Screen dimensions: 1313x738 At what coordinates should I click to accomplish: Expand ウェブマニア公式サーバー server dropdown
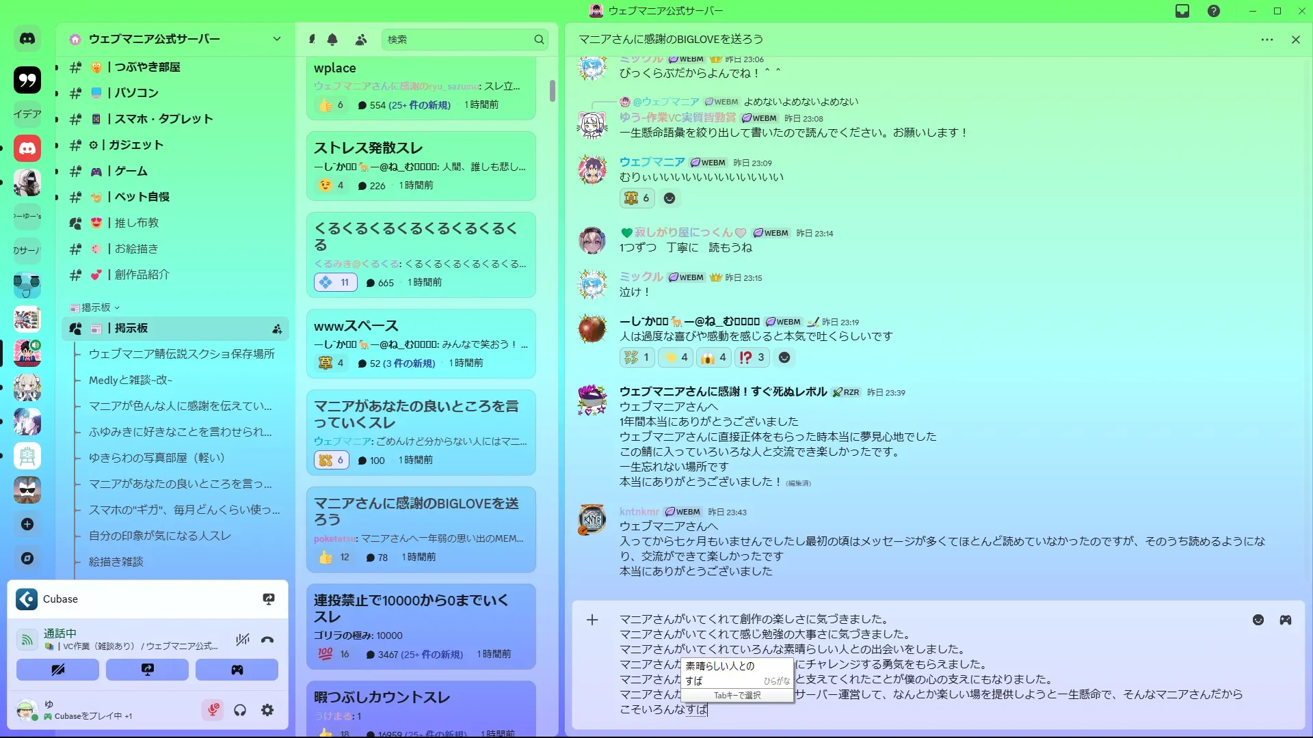click(276, 39)
